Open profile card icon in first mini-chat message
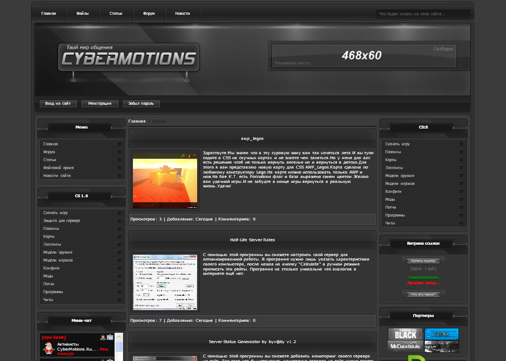The width and height of the screenshot is (506, 361). (x=110, y=337)
